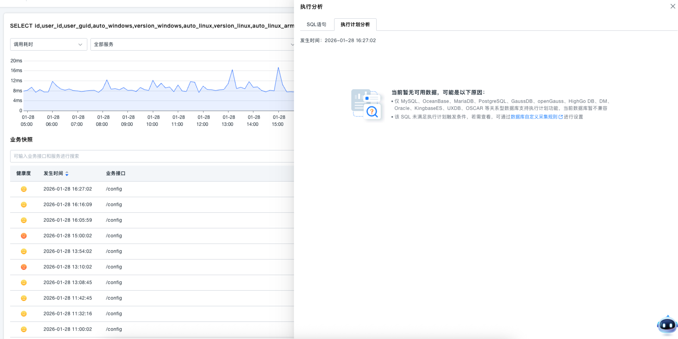Click the business snapshot search field
Image resolution: width=678 pixels, height=339 pixels.
(x=152, y=156)
